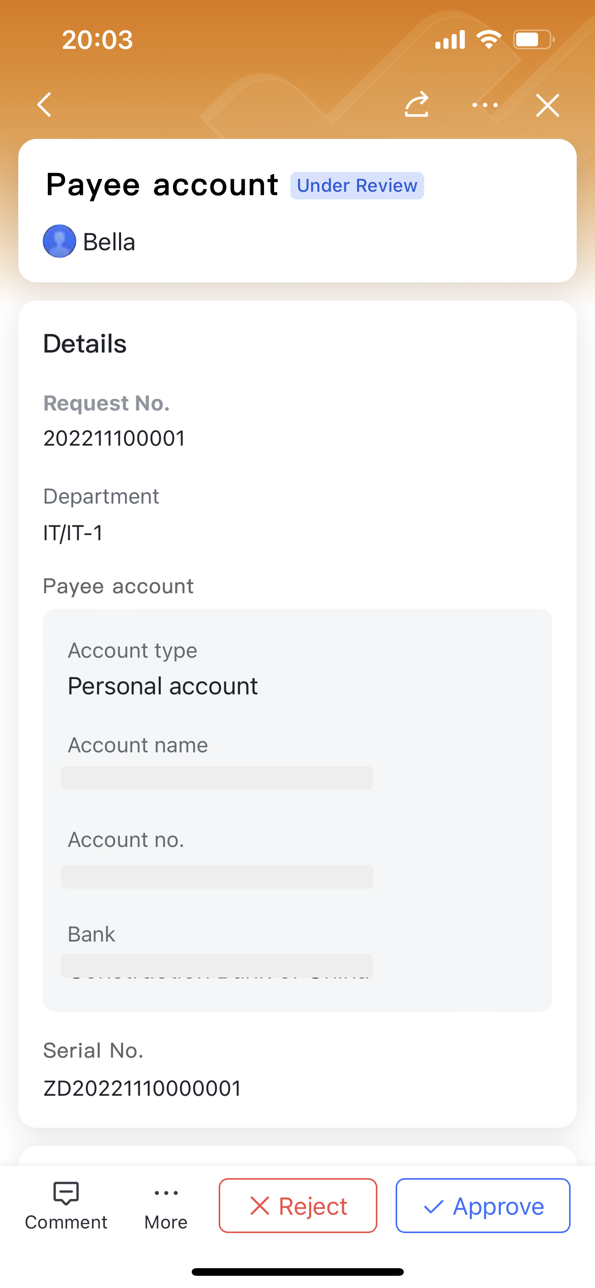
Task: Tap Bella's profile avatar
Action: (x=59, y=241)
